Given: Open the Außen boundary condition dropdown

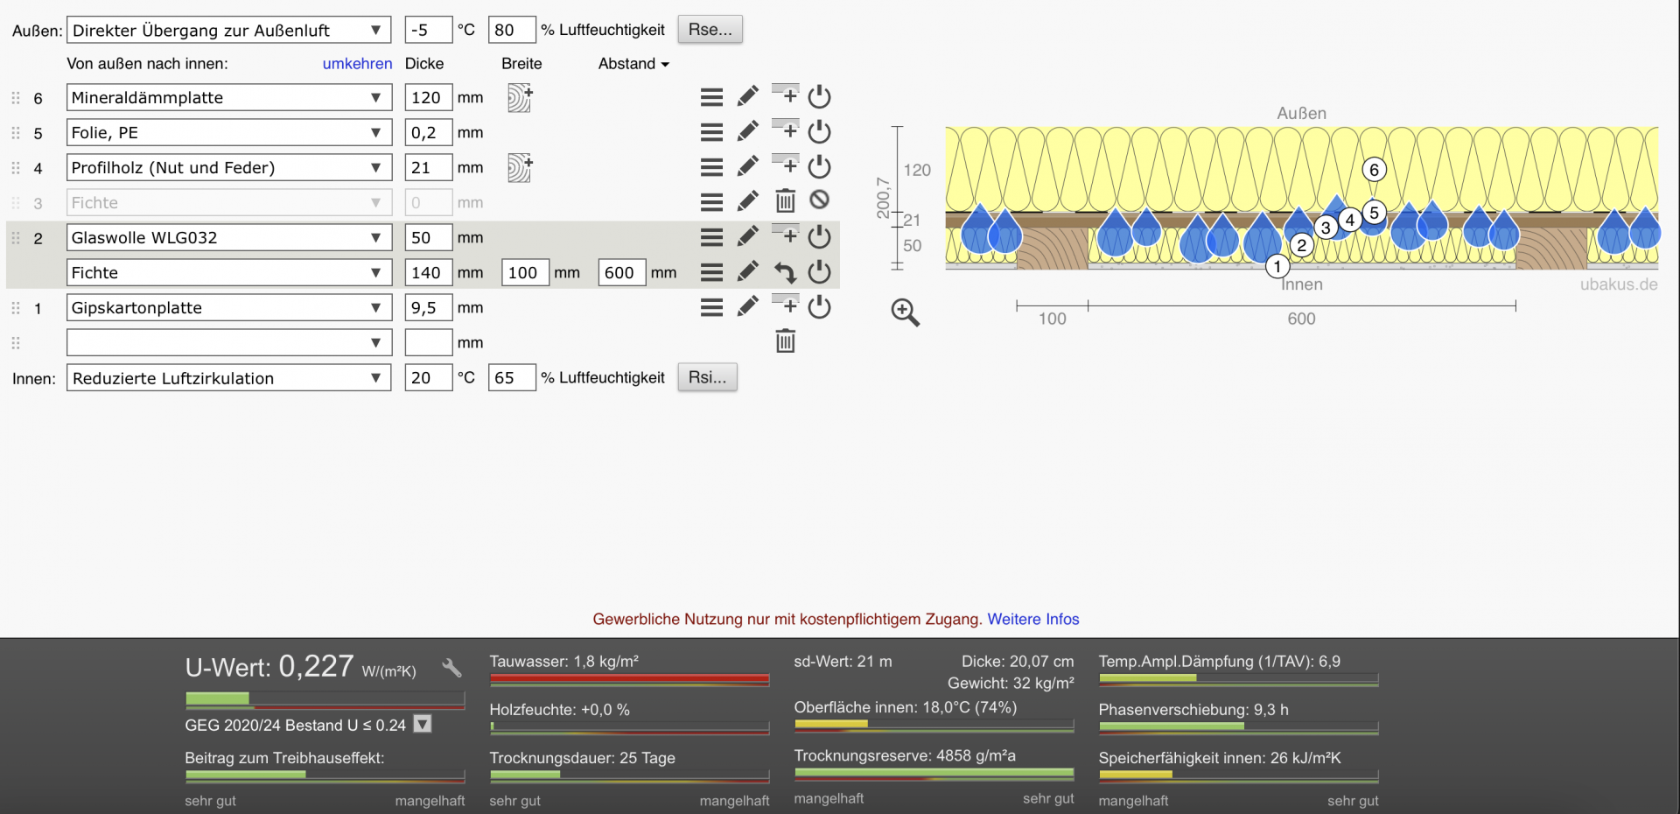Looking at the screenshot, I should point(228,30).
